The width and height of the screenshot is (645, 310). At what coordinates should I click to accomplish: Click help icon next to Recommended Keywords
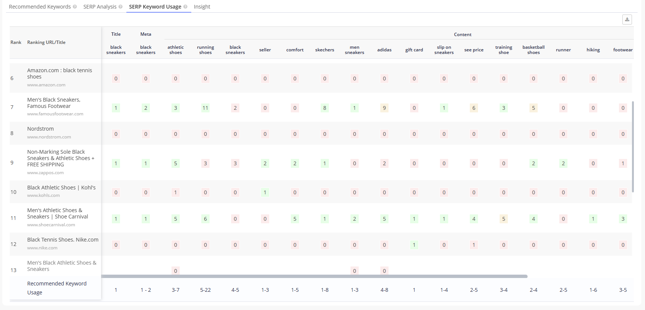(x=75, y=7)
